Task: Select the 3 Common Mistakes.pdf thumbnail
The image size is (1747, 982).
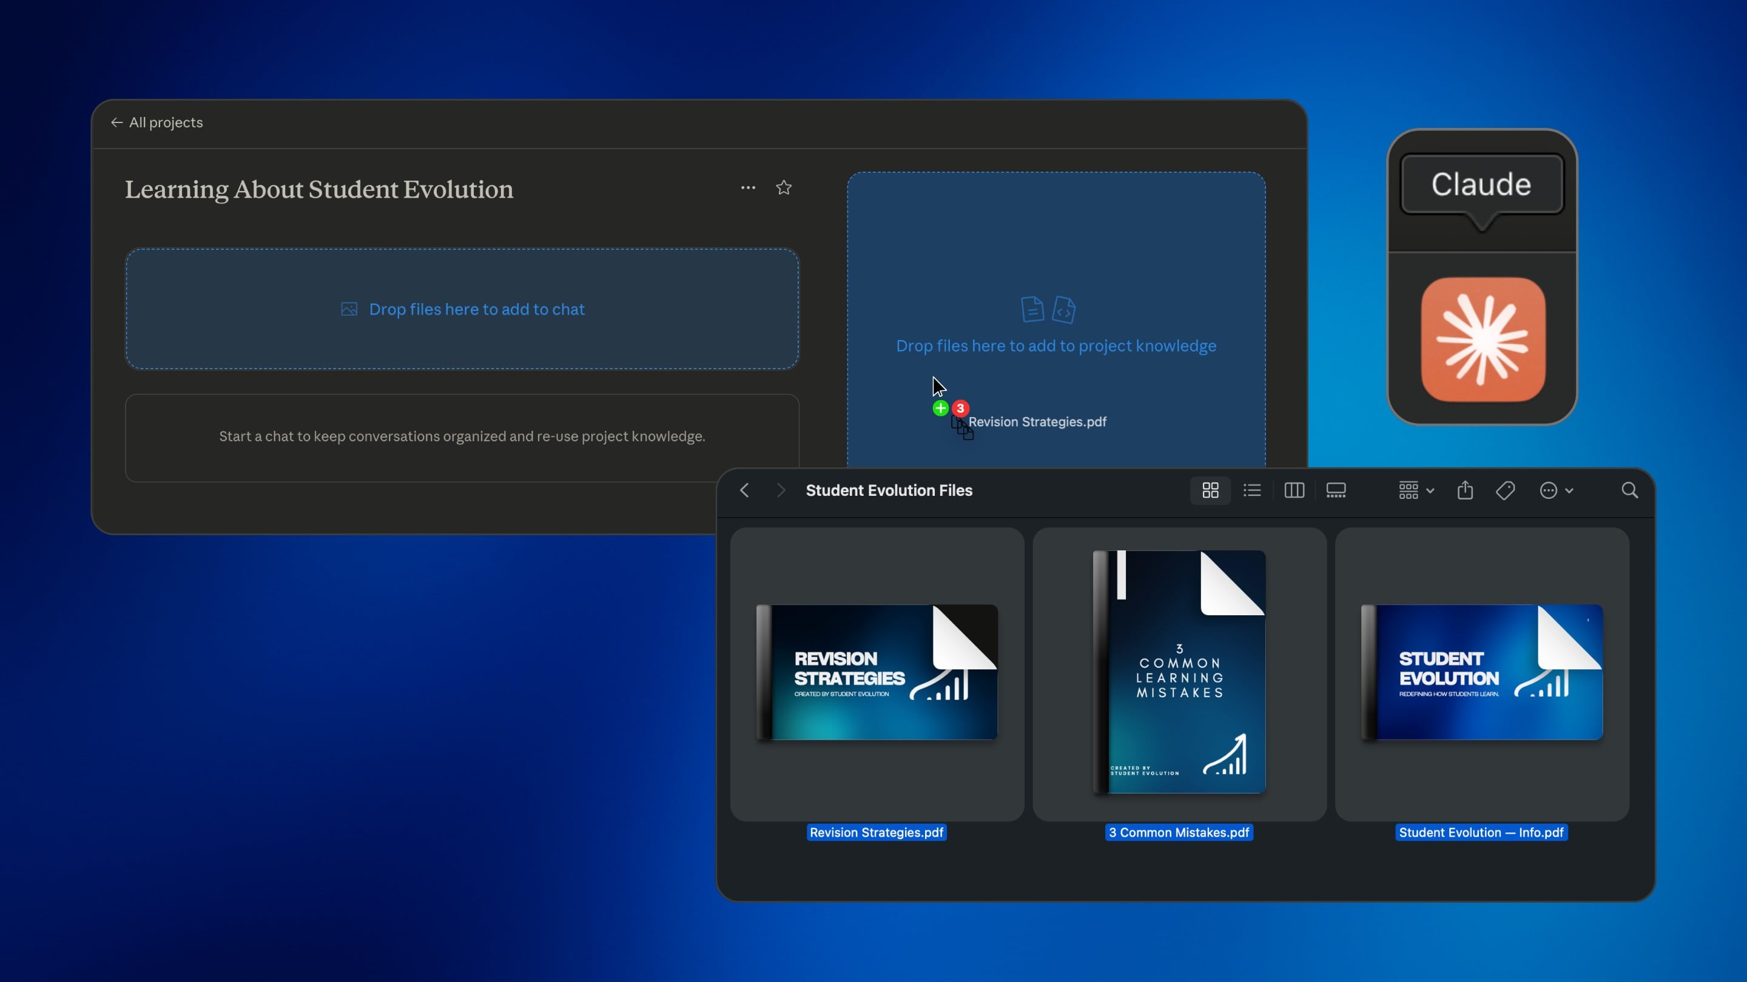Action: tap(1179, 672)
